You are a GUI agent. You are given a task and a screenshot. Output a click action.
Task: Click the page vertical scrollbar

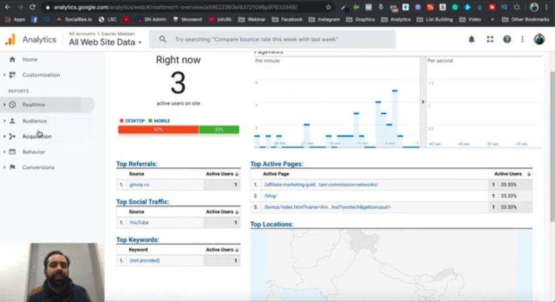point(552,147)
